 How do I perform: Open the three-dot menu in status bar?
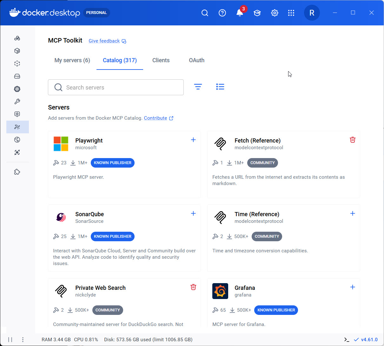(23, 340)
